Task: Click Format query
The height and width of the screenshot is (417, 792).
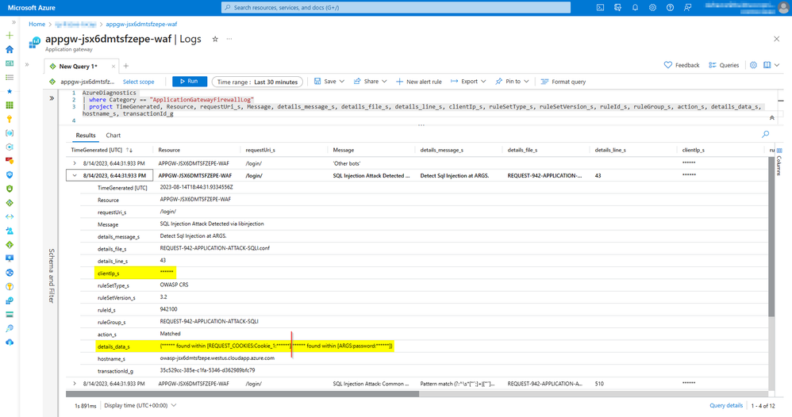Action: pos(563,82)
